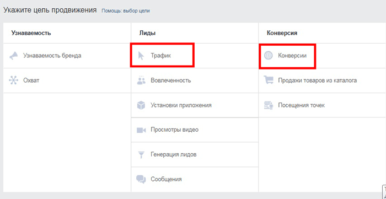Click the 'Конверсия' column header
The width and height of the screenshot is (386, 199).
point(282,33)
